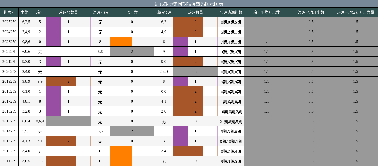Select period number 2023259
This screenshot has height=166, width=378.
(9, 42)
